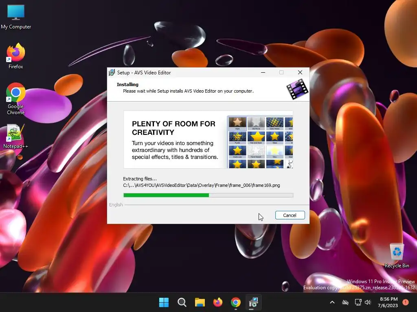Open Chrome from the taskbar
The height and width of the screenshot is (312, 417).
[236, 302]
